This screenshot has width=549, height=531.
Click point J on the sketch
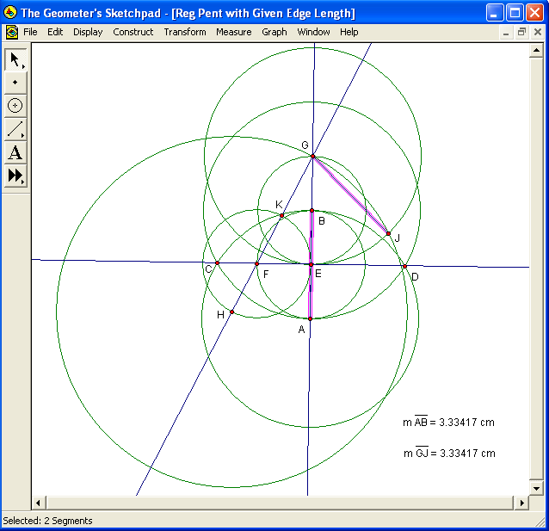pos(388,233)
